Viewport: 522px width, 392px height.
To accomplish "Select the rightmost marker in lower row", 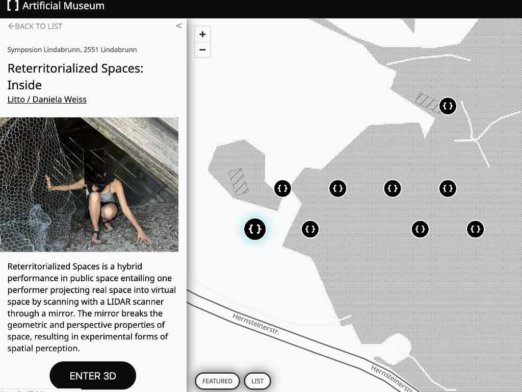I will coord(476,229).
